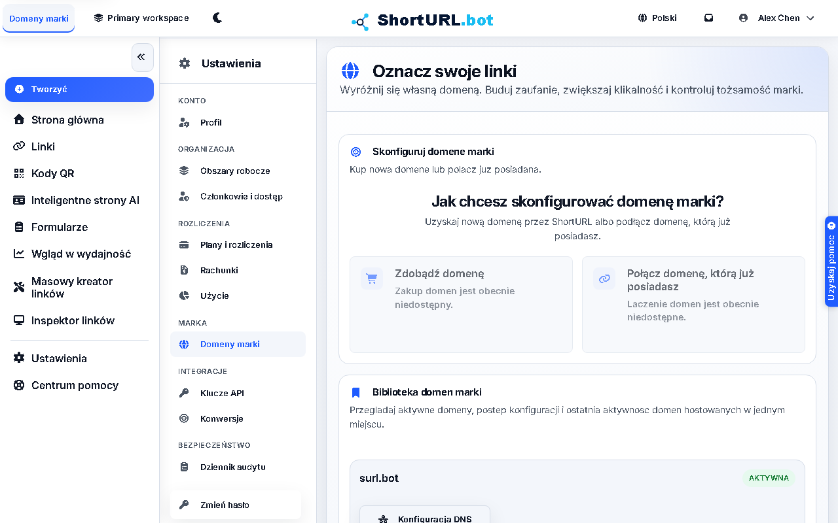The width and height of the screenshot is (838, 523).
Task: Click the Oznacz swoje linki heading
Action: [x=445, y=71]
